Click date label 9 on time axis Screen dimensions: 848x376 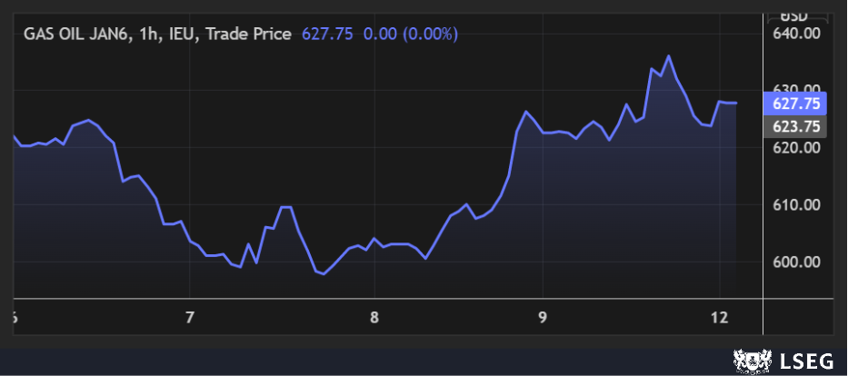point(542,318)
